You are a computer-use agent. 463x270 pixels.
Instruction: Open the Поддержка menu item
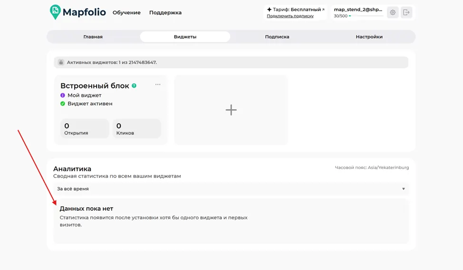[165, 13]
